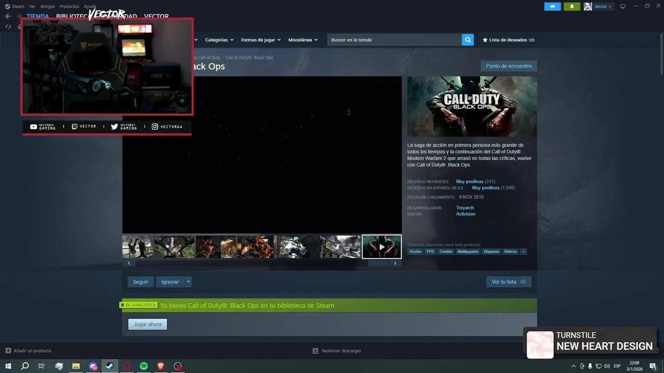Screen dimensions: 664x373
Task: Click the store search magnifier button
Action: click(x=468, y=40)
